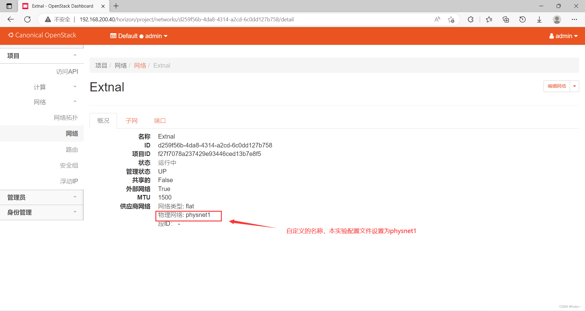
Task: Reload the current page
Action: 27,19
